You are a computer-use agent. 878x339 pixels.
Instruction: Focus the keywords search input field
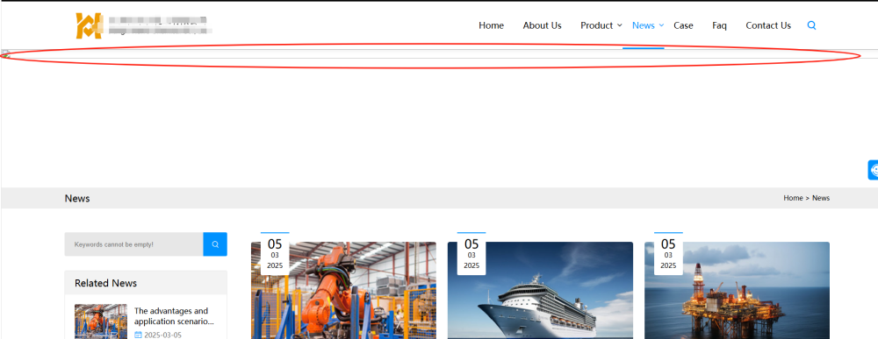tap(133, 244)
